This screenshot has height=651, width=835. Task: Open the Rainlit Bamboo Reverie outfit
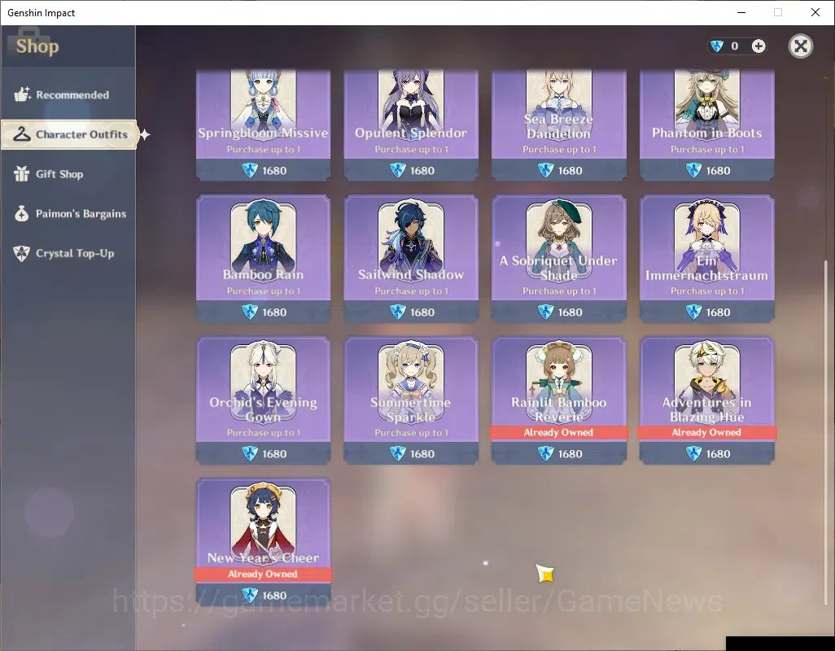(x=558, y=400)
